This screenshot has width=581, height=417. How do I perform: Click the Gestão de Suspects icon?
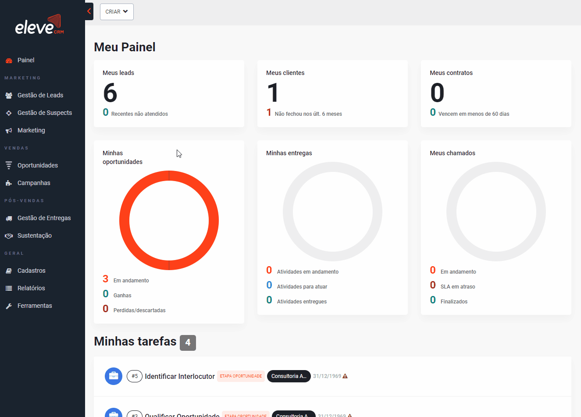point(9,113)
